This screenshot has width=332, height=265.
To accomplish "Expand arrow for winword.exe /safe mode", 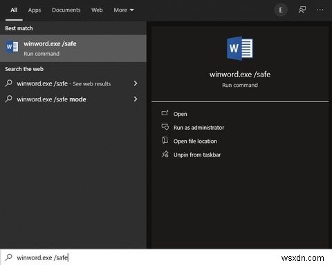I will point(136,99).
